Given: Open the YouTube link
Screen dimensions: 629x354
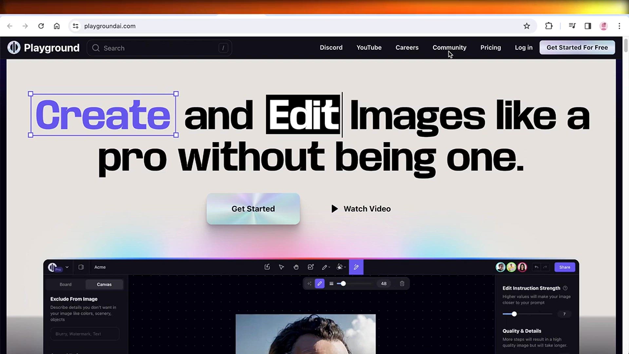Looking at the screenshot, I should click(369, 48).
